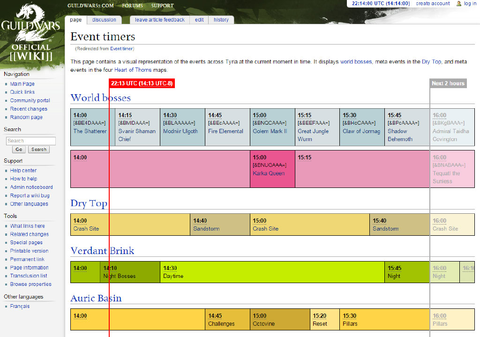Viewport: 480px width, 337px height.
Task: Follow the Dry Top link in intro
Action: [431, 61]
